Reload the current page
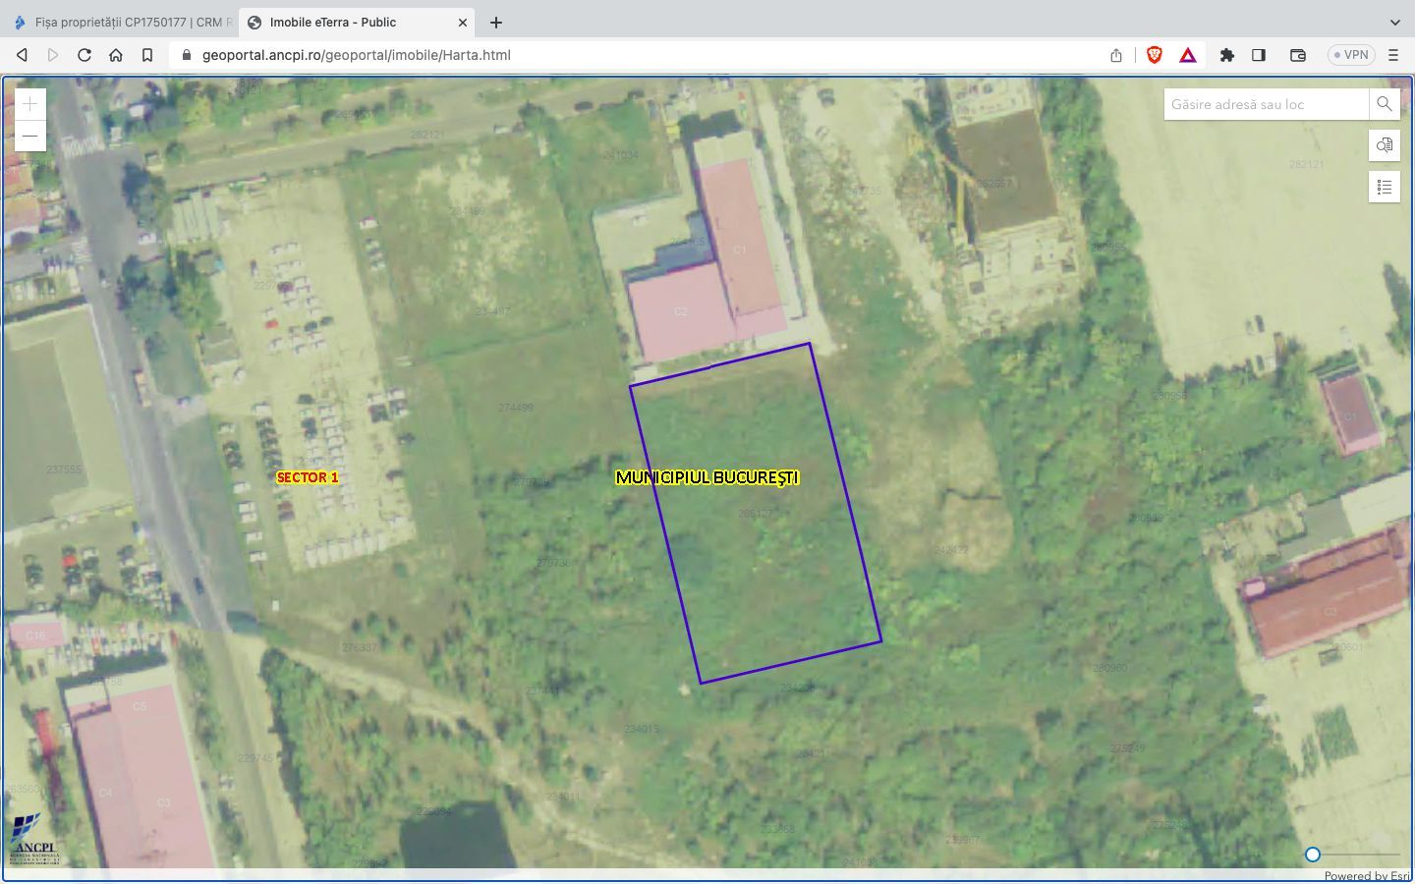 click(85, 55)
